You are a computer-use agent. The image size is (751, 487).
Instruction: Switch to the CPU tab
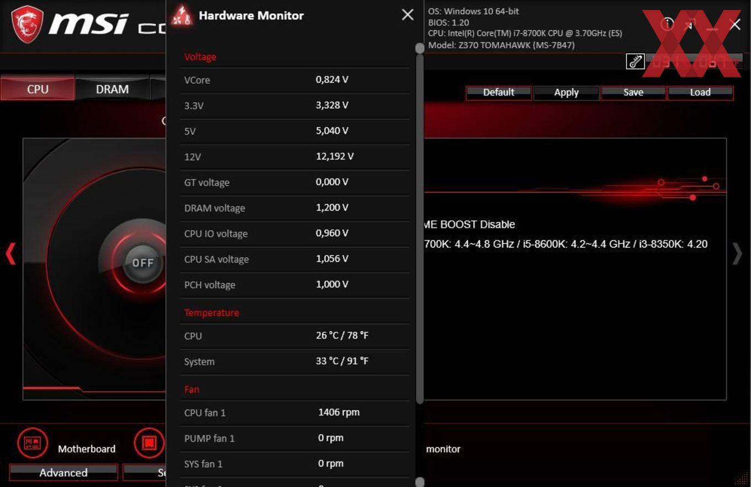click(38, 89)
